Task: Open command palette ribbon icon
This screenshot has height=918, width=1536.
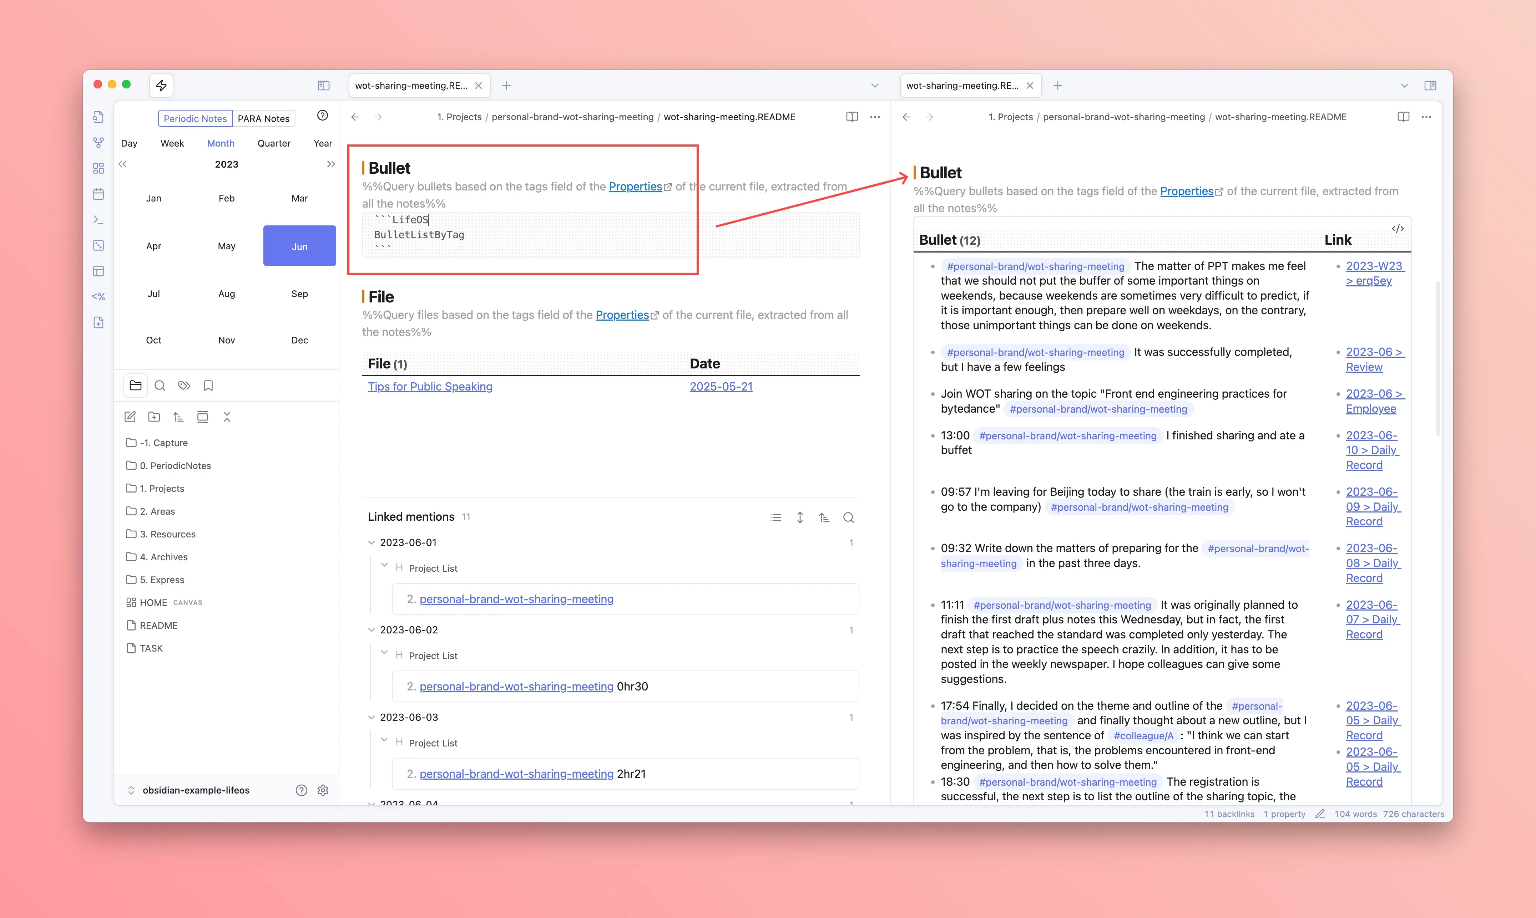Action: [x=98, y=220]
